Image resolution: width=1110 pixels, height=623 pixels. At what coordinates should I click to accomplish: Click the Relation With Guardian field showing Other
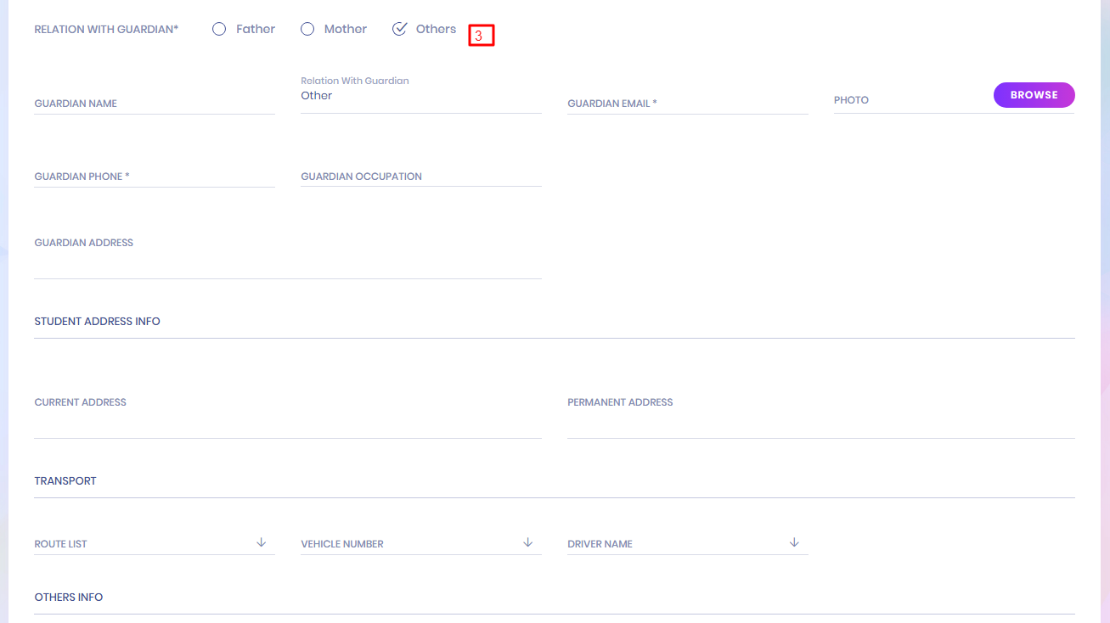pyautogui.click(x=420, y=96)
